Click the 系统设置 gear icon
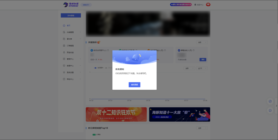The image size is (278, 140). 64,72
